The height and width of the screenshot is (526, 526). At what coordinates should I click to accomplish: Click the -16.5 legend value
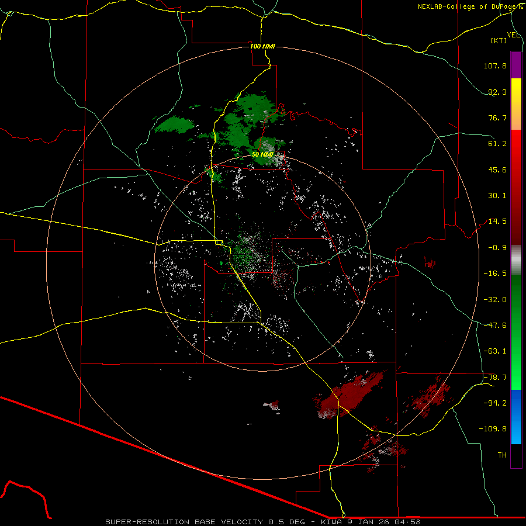tap(495, 274)
